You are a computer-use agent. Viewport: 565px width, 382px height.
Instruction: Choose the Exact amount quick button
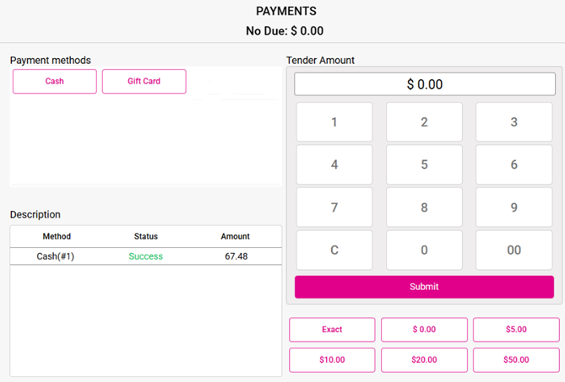point(332,330)
